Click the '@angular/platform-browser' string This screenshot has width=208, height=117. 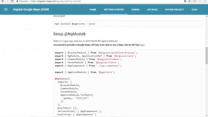[117, 53]
